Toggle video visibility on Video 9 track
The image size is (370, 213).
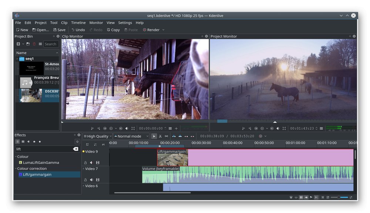[98, 162]
